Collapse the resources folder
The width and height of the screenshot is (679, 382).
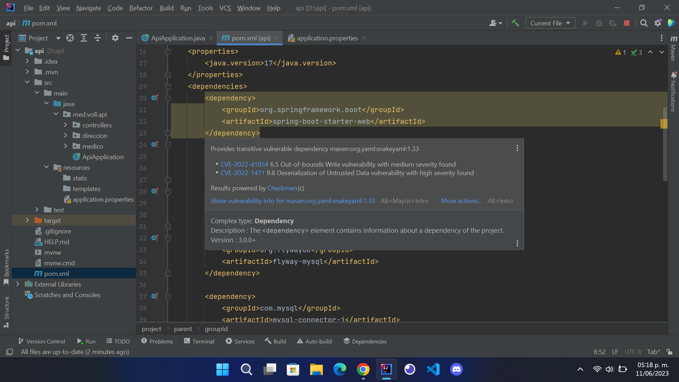(x=46, y=167)
